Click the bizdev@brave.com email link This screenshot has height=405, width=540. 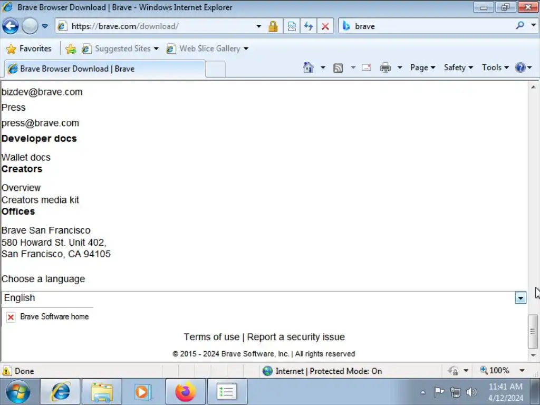click(42, 92)
